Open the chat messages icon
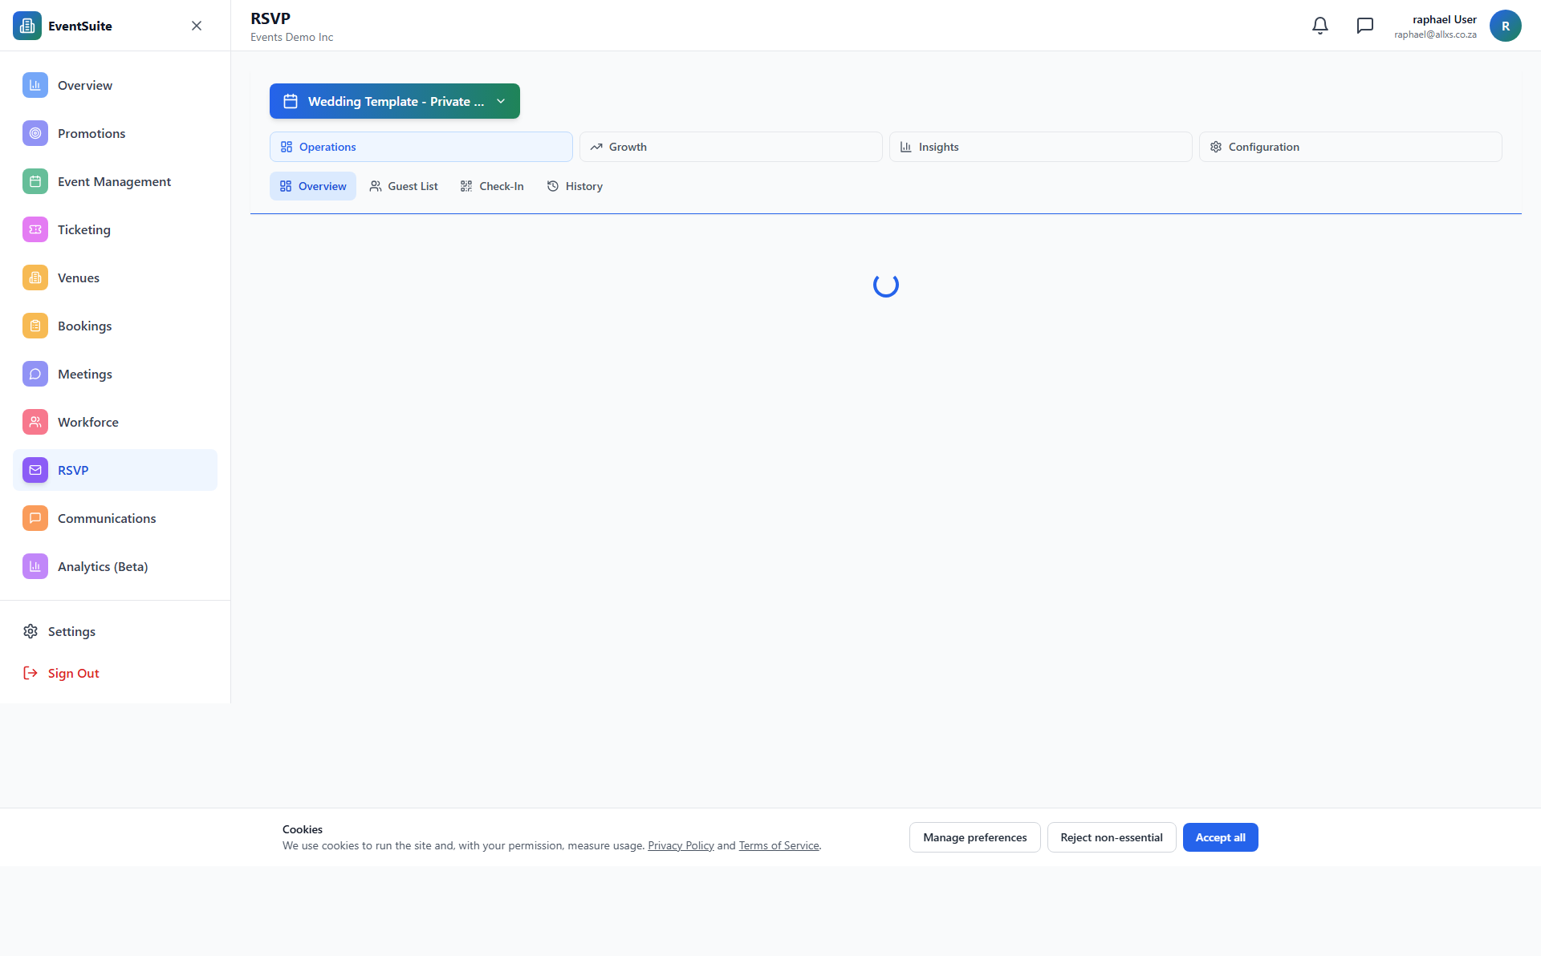The height and width of the screenshot is (956, 1541). (x=1365, y=26)
